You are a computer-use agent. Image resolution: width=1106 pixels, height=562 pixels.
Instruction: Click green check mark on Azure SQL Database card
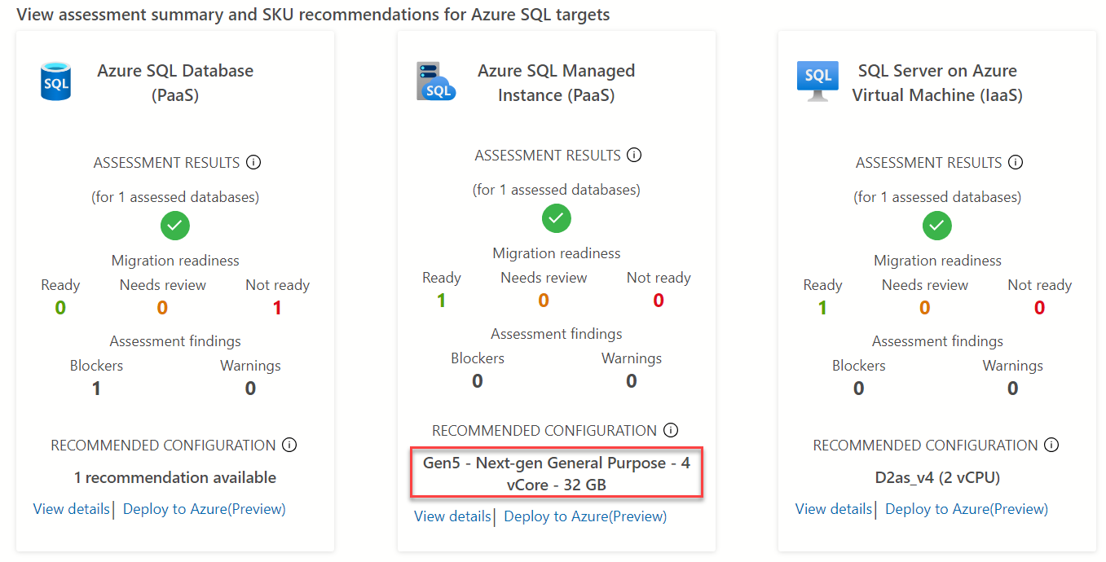(175, 226)
